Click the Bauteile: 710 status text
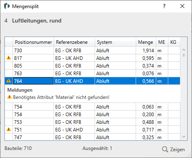This screenshot has height=158, width=192. click(x=18, y=148)
